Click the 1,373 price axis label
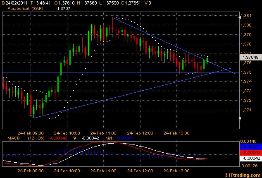Screen dimensions: 262x178 (x=246, y=91)
